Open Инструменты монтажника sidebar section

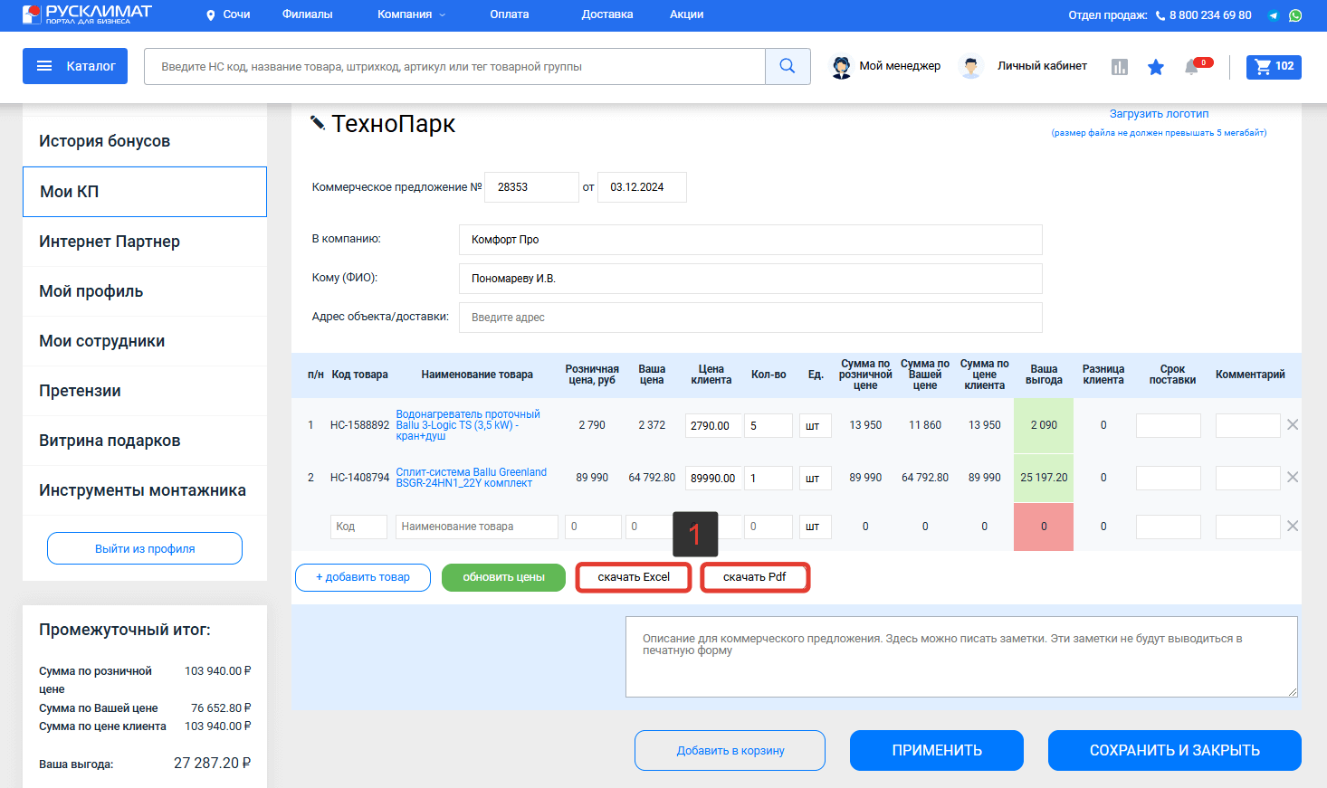click(145, 490)
